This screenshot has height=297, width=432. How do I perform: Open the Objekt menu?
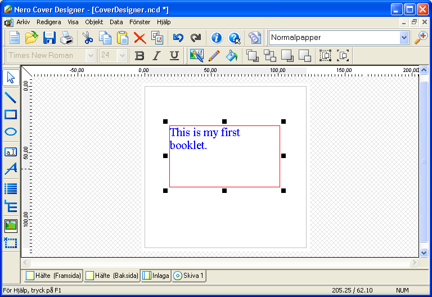click(x=94, y=22)
